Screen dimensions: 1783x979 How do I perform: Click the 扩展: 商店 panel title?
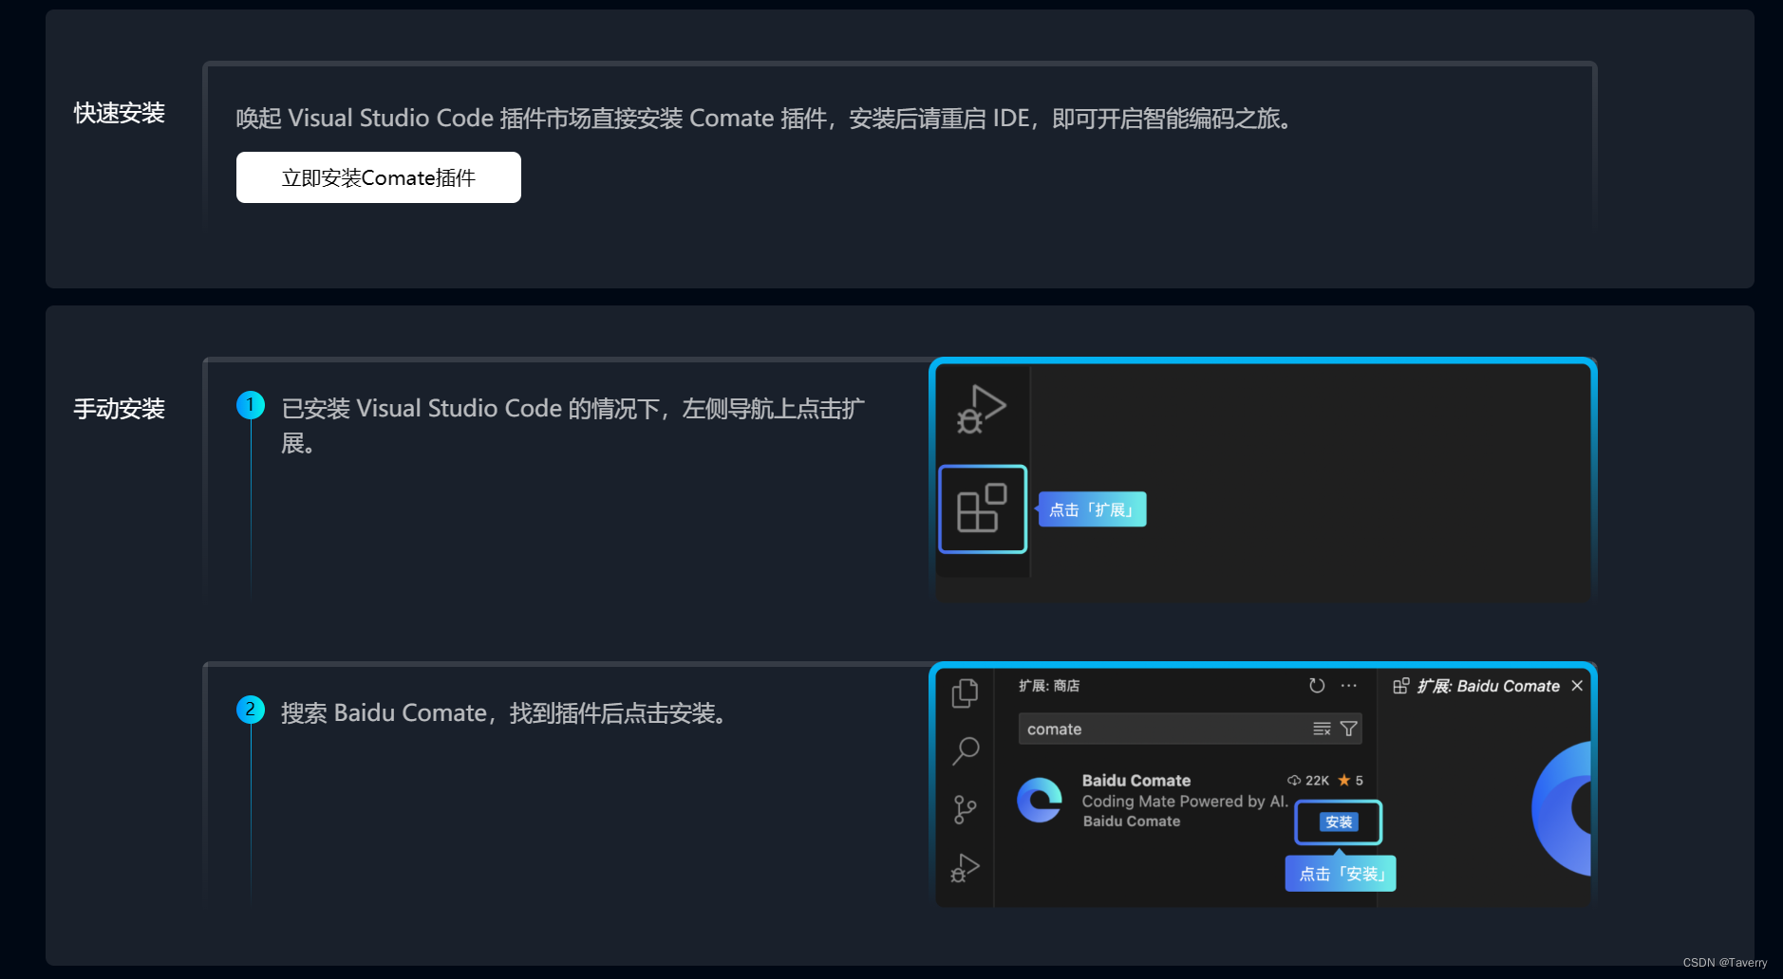pos(1049,685)
